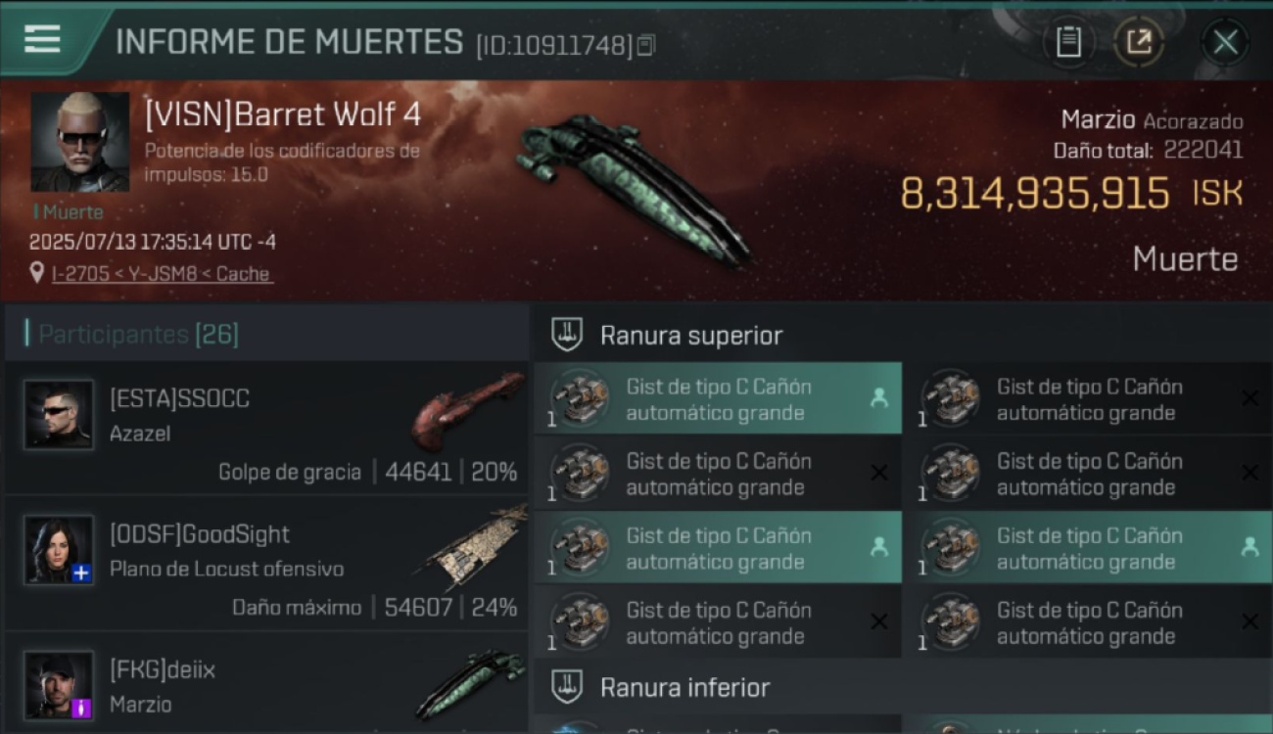Open the hamburger menu
Image resolution: width=1273 pixels, height=734 pixels.
click(42, 40)
